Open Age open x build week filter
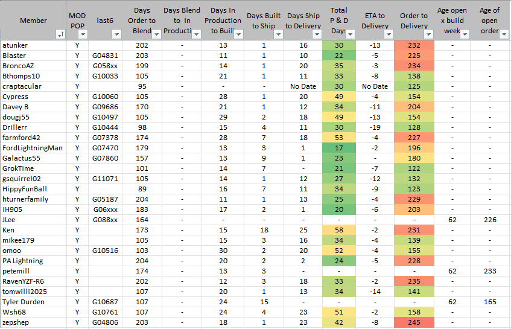 click(465, 35)
